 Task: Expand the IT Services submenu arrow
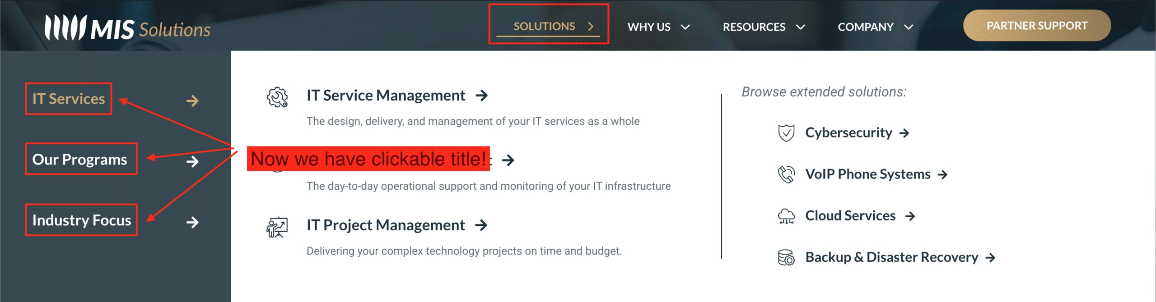tap(192, 101)
